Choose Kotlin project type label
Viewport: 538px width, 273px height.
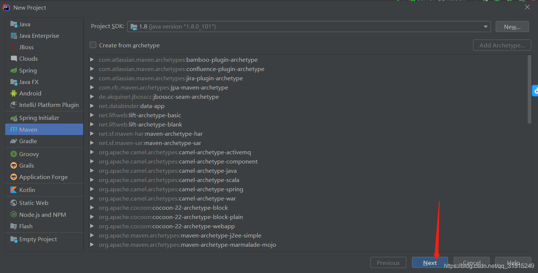point(27,190)
